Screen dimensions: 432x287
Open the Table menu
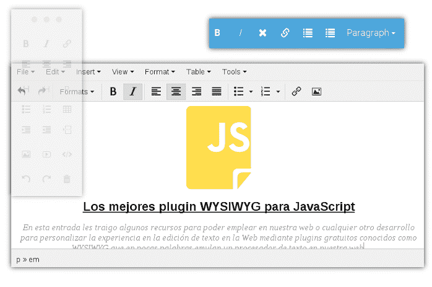[199, 72]
